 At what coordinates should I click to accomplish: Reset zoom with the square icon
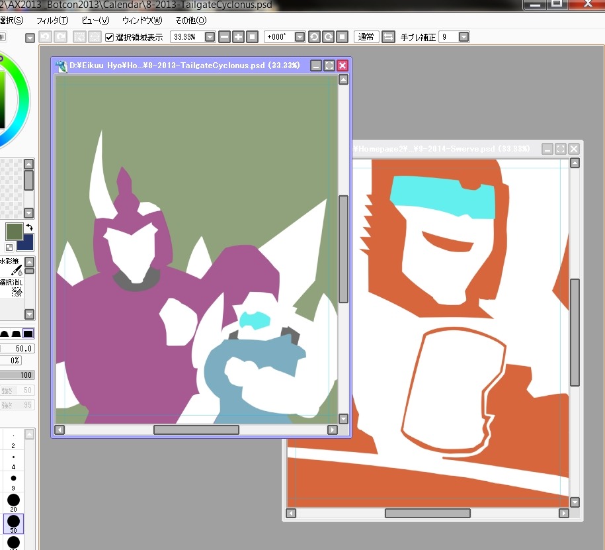tap(252, 37)
